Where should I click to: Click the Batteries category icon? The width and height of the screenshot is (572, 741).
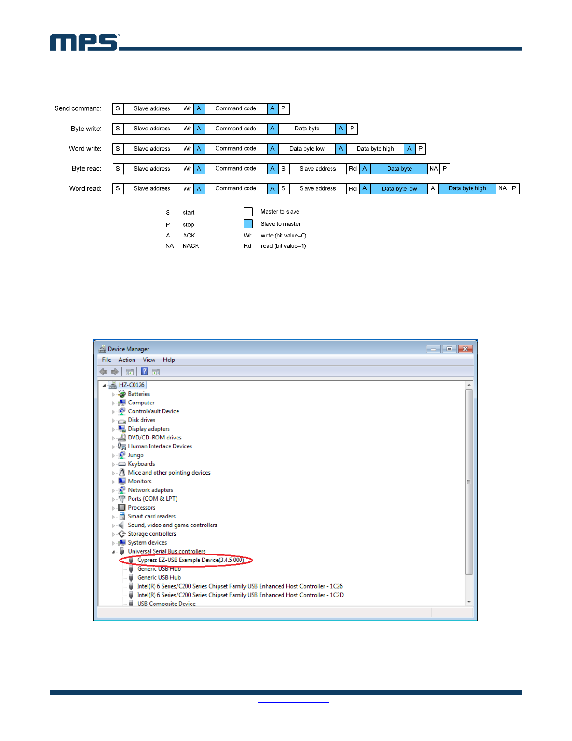coord(122,394)
